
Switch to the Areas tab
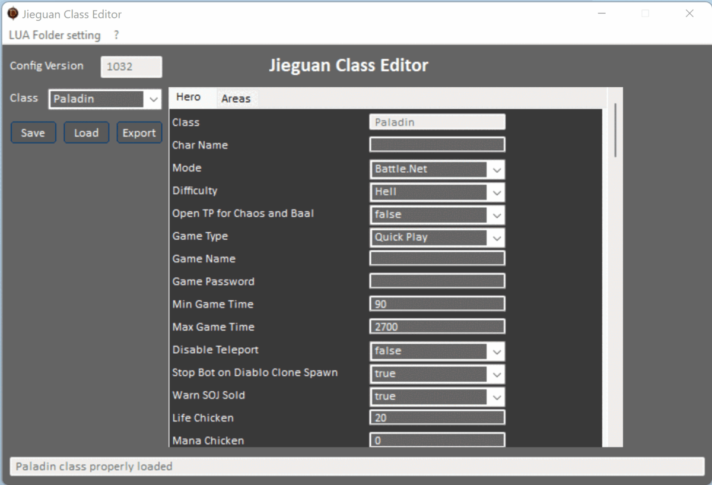tap(236, 99)
